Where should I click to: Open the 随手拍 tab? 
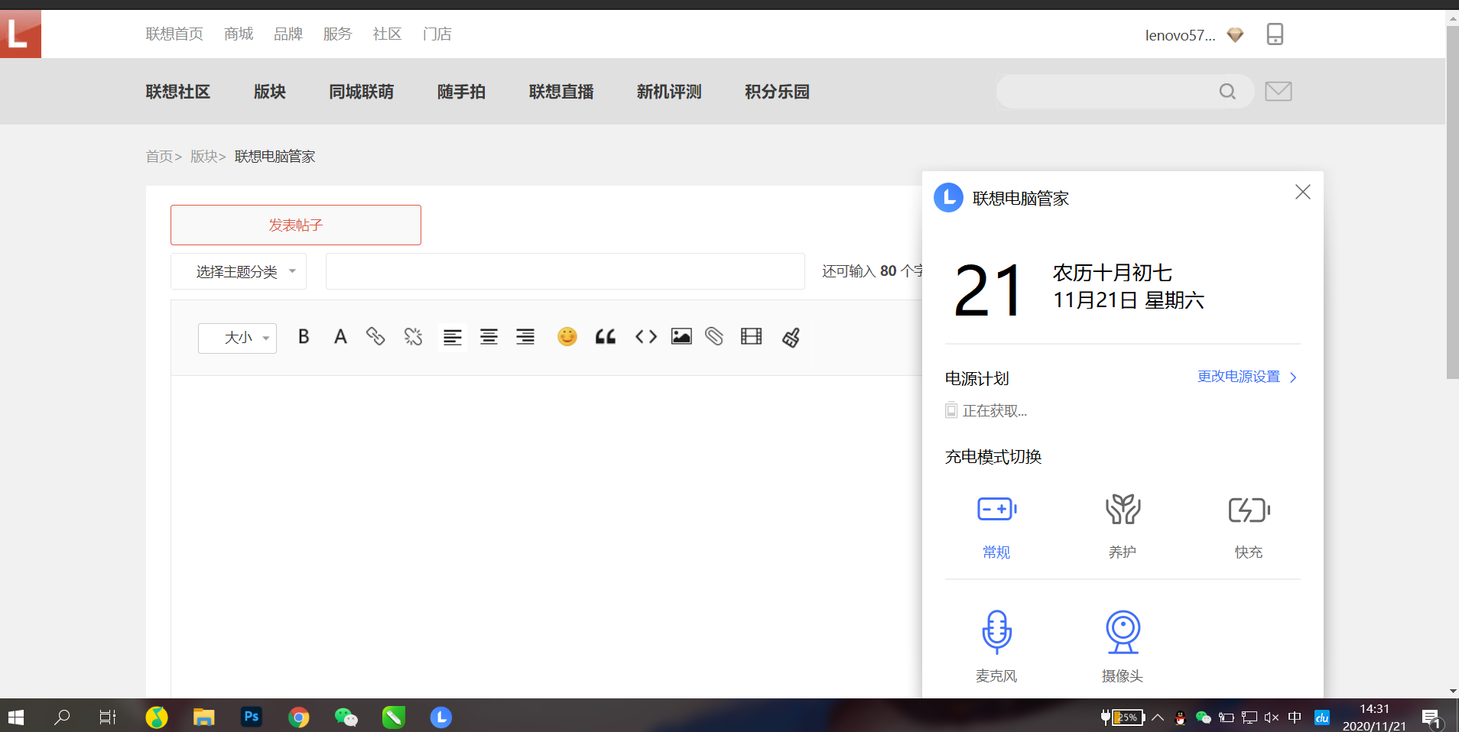pyautogui.click(x=461, y=92)
